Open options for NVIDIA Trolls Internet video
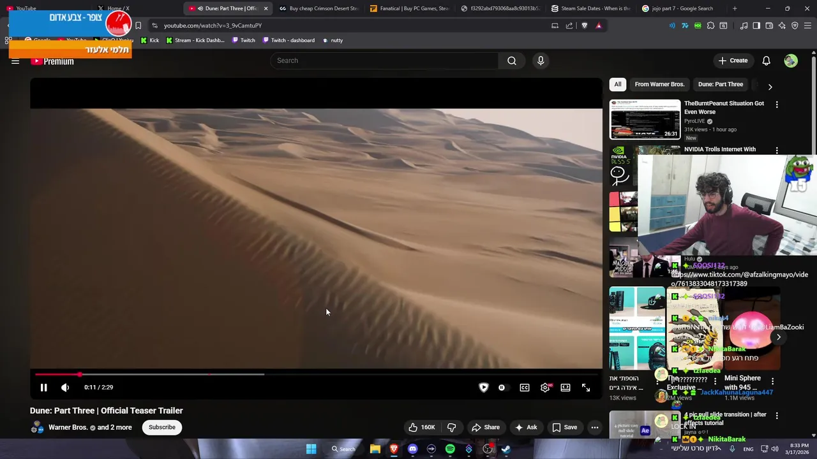The height and width of the screenshot is (459, 817). tap(777, 150)
